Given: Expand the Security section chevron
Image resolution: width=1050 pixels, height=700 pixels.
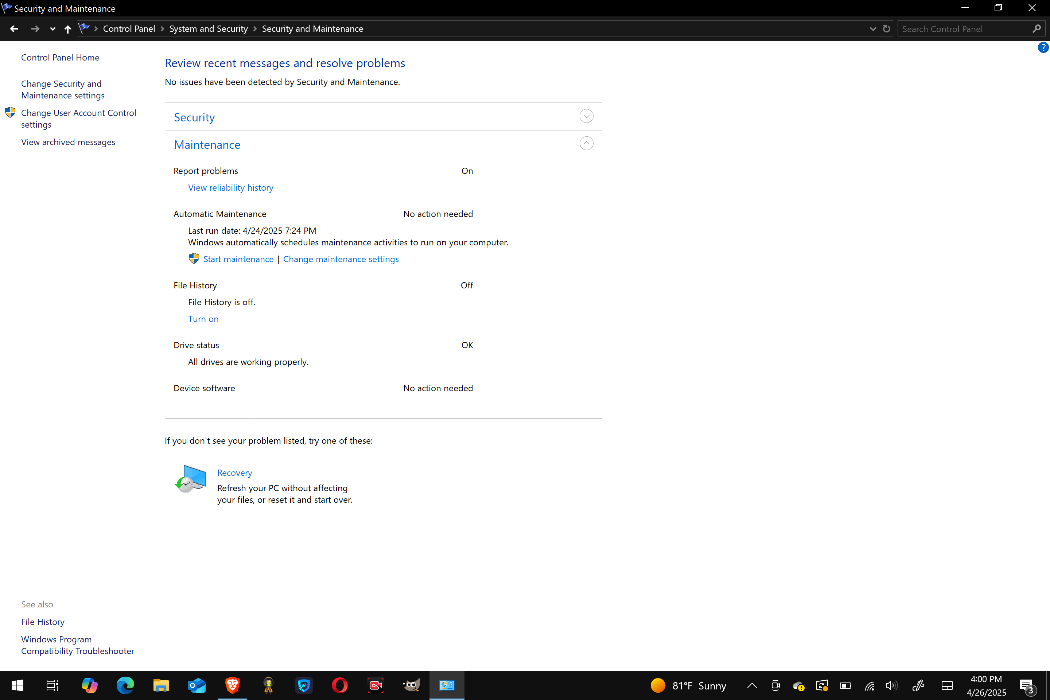Looking at the screenshot, I should coord(586,117).
